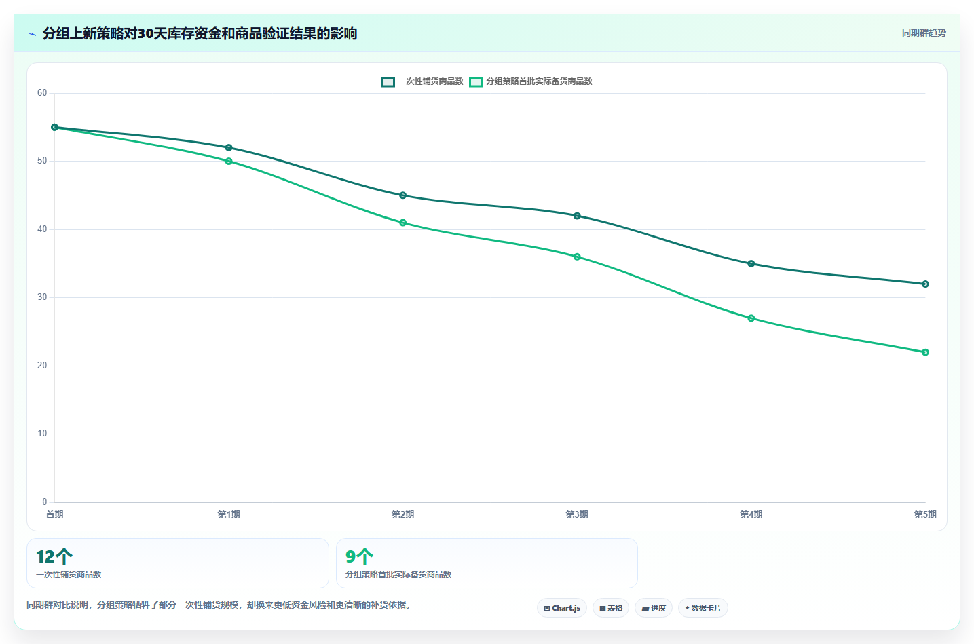Screen dimensions: 974x644
Task: Click the 表格 tag
Action: [611, 608]
